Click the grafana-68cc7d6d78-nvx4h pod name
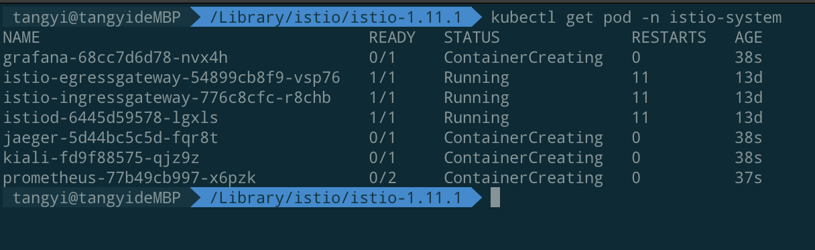This screenshot has width=815, height=250. click(x=115, y=57)
